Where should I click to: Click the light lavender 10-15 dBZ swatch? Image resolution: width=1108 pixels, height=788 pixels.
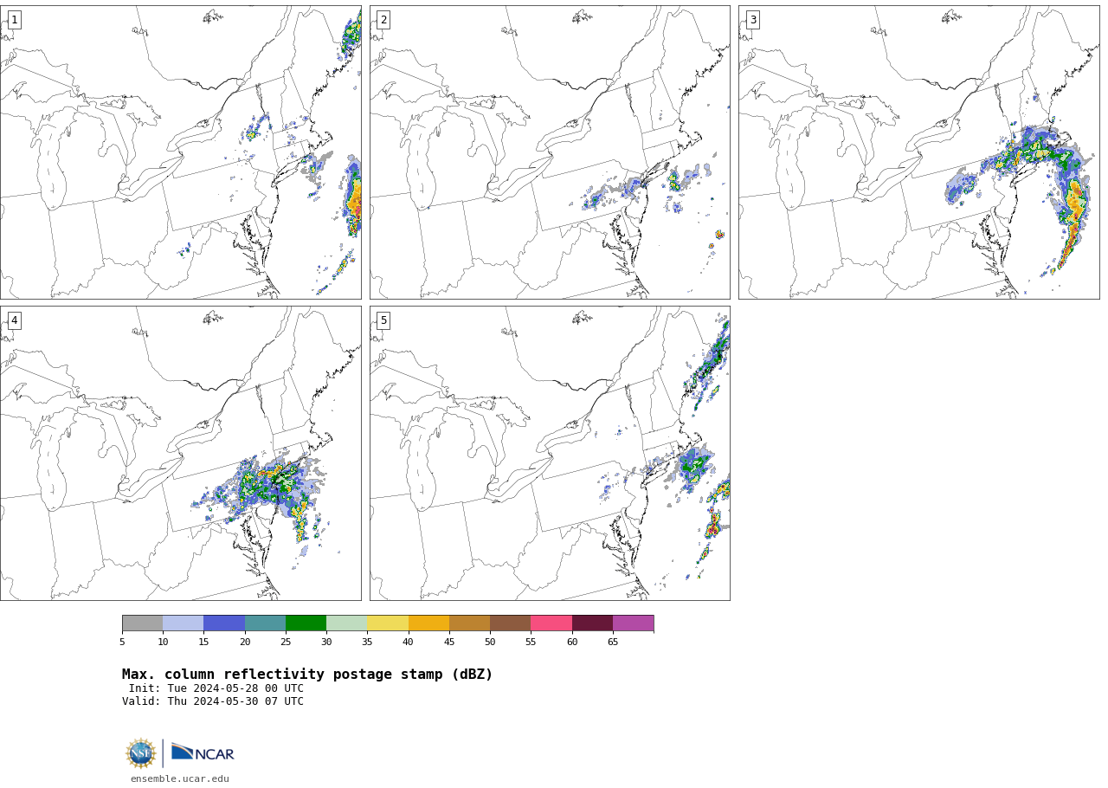point(183,623)
